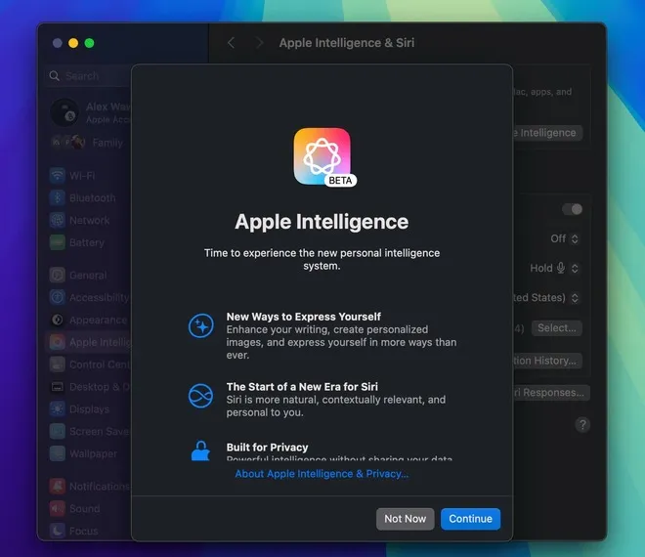Click 'New Ways to Express Yourself' heading
This screenshot has width=645, height=557.
304,317
